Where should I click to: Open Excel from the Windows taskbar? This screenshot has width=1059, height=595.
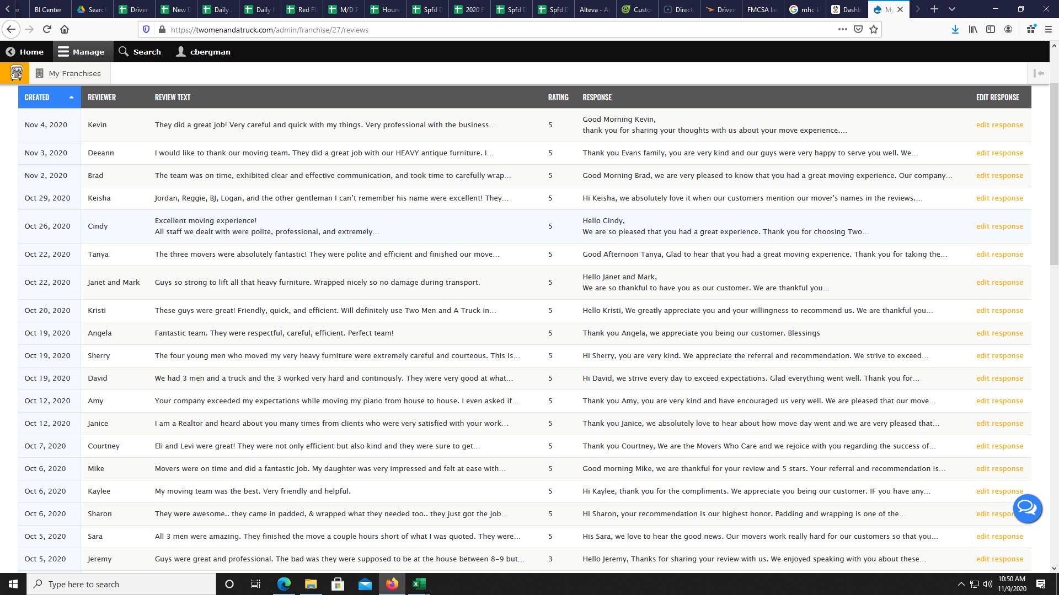[x=419, y=584]
